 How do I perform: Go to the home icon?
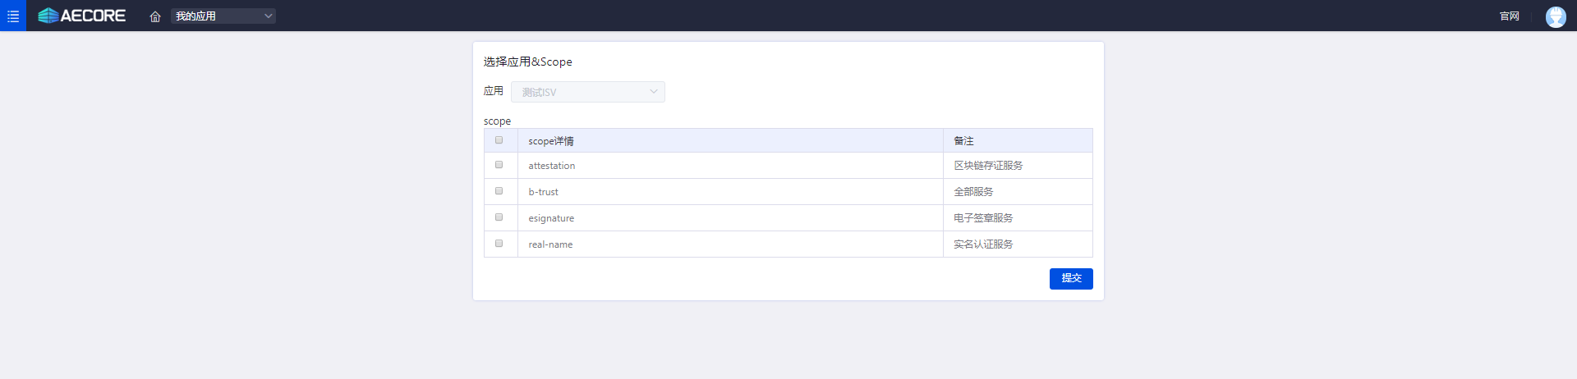[155, 16]
